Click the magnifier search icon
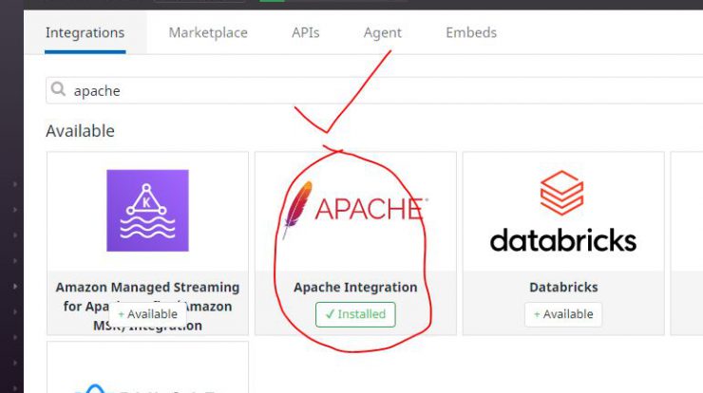This screenshot has width=703, height=393. pos(58,89)
